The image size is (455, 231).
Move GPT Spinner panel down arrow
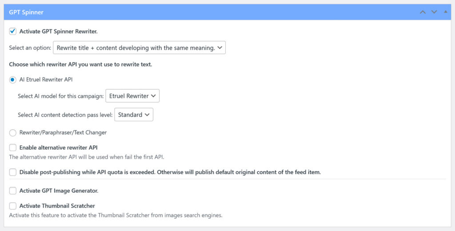pos(434,12)
